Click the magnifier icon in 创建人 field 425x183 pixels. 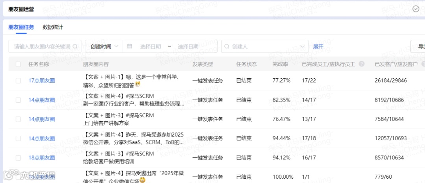[x=227, y=46]
